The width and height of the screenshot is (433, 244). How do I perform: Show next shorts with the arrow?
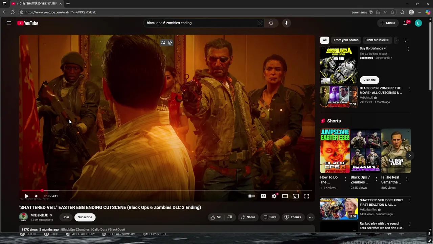coord(410,156)
